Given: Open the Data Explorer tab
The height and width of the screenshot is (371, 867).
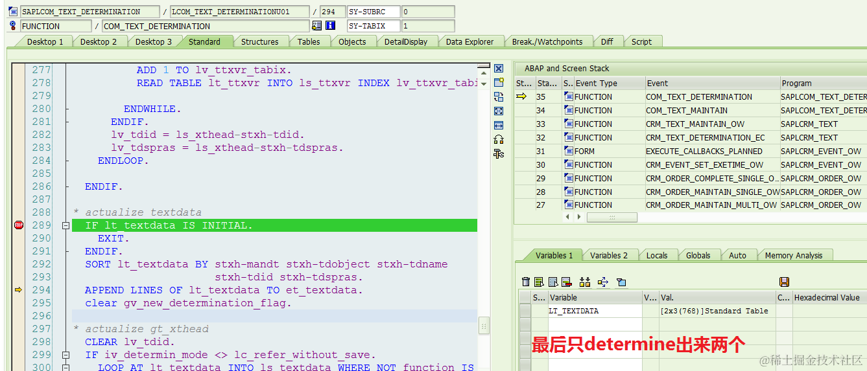Looking at the screenshot, I should click(x=469, y=41).
